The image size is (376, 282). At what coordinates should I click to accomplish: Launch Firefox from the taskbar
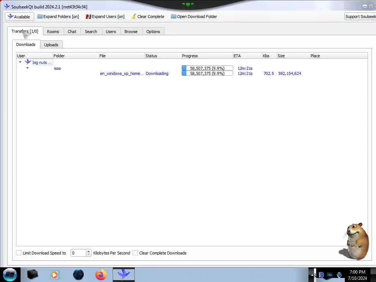click(x=101, y=275)
